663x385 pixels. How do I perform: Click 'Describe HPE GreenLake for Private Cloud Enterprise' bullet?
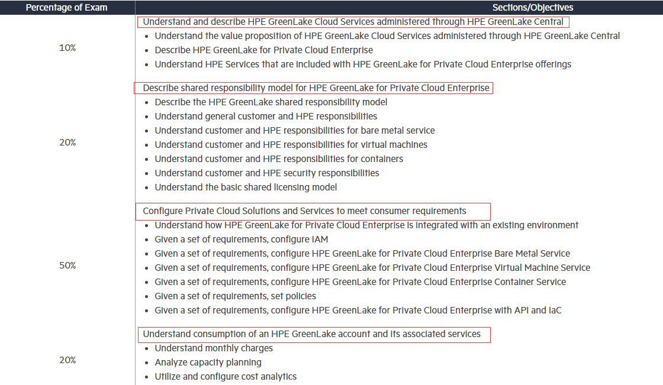pos(264,50)
